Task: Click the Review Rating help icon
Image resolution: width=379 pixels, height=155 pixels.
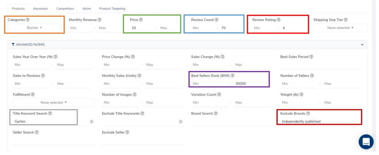Action: pyautogui.click(x=278, y=20)
